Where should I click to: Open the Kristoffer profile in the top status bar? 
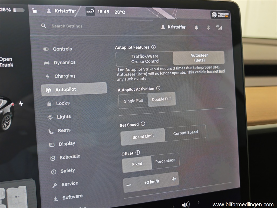pyautogui.click(x=61, y=11)
